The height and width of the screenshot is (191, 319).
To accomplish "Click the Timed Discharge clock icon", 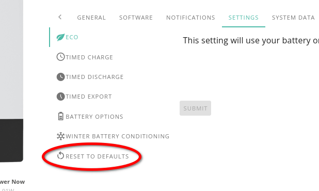I will point(60,77).
